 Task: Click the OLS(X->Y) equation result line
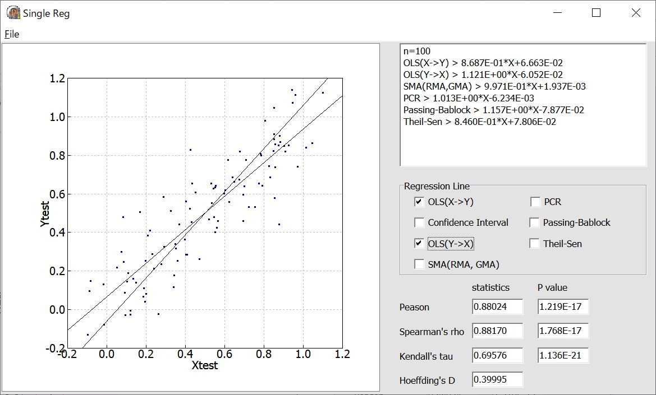(x=483, y=63)
